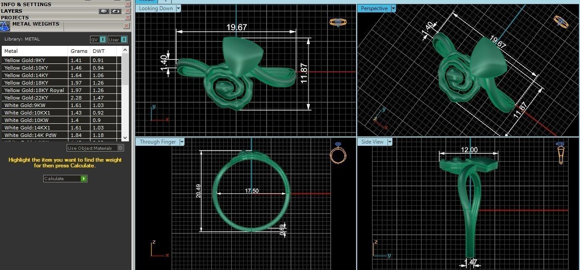This screenshot has width=580, height=270.
Task: Click the ring orientation icon in Looking Down view
Action: click(338, 22)
